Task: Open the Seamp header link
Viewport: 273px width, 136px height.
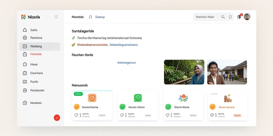Action: click(100, 17)
